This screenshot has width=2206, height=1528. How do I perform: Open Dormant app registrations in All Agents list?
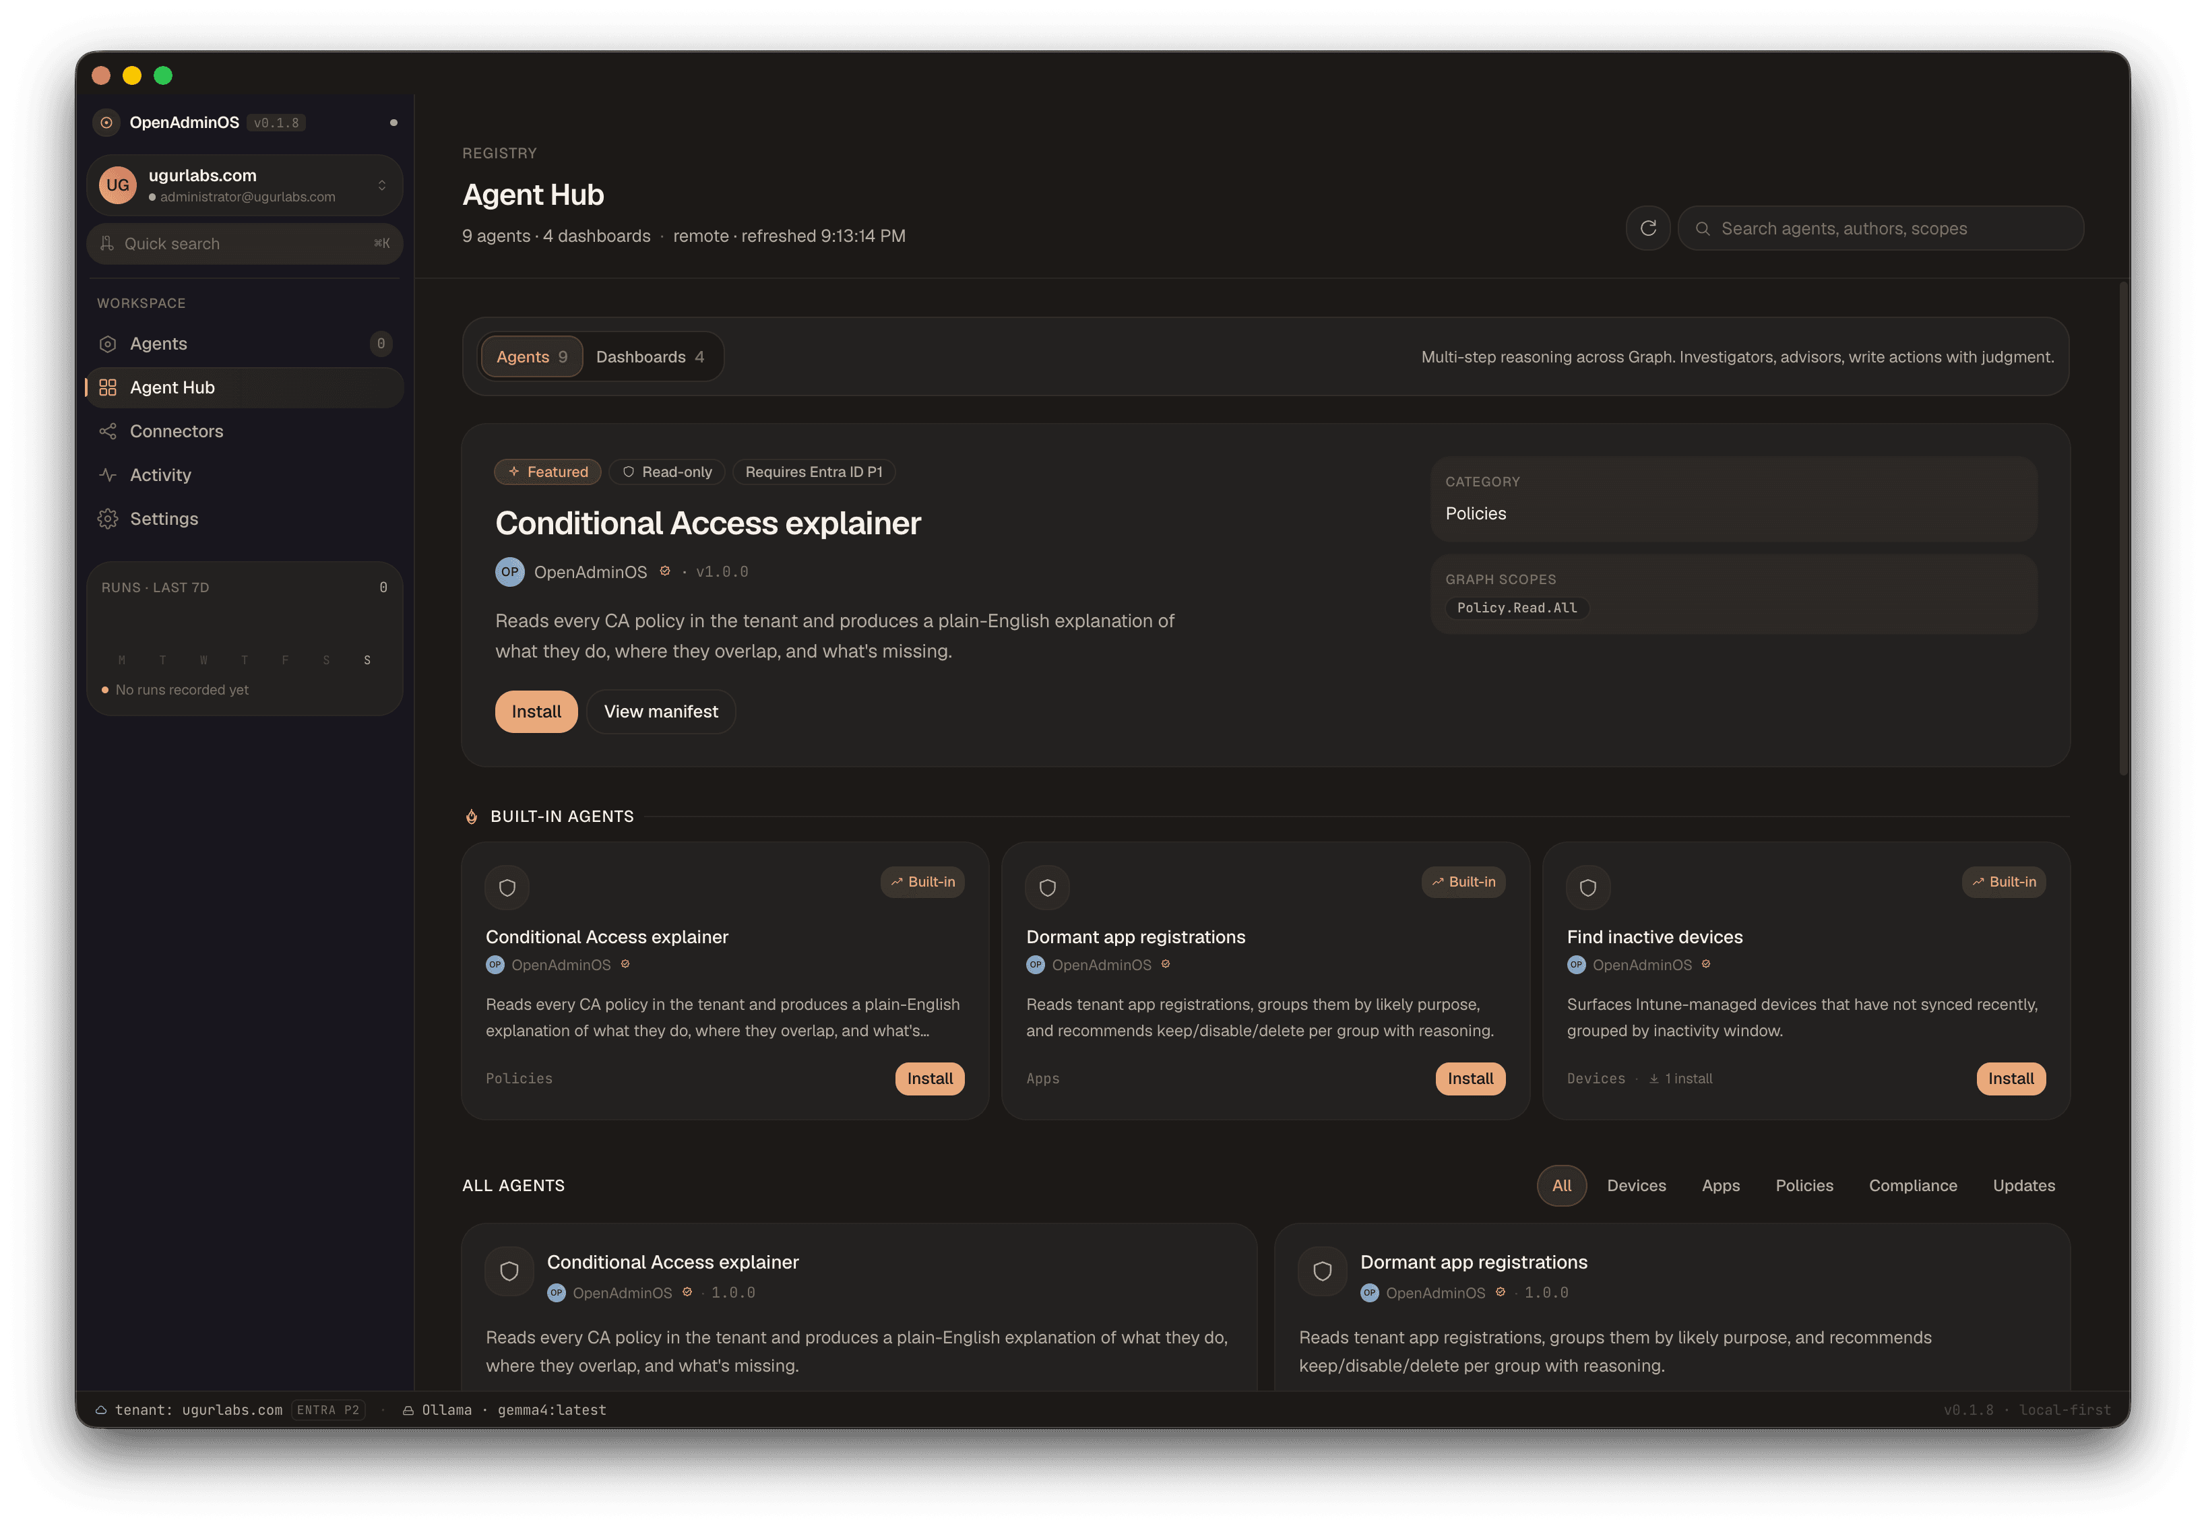click(x=1474, y=1262)
